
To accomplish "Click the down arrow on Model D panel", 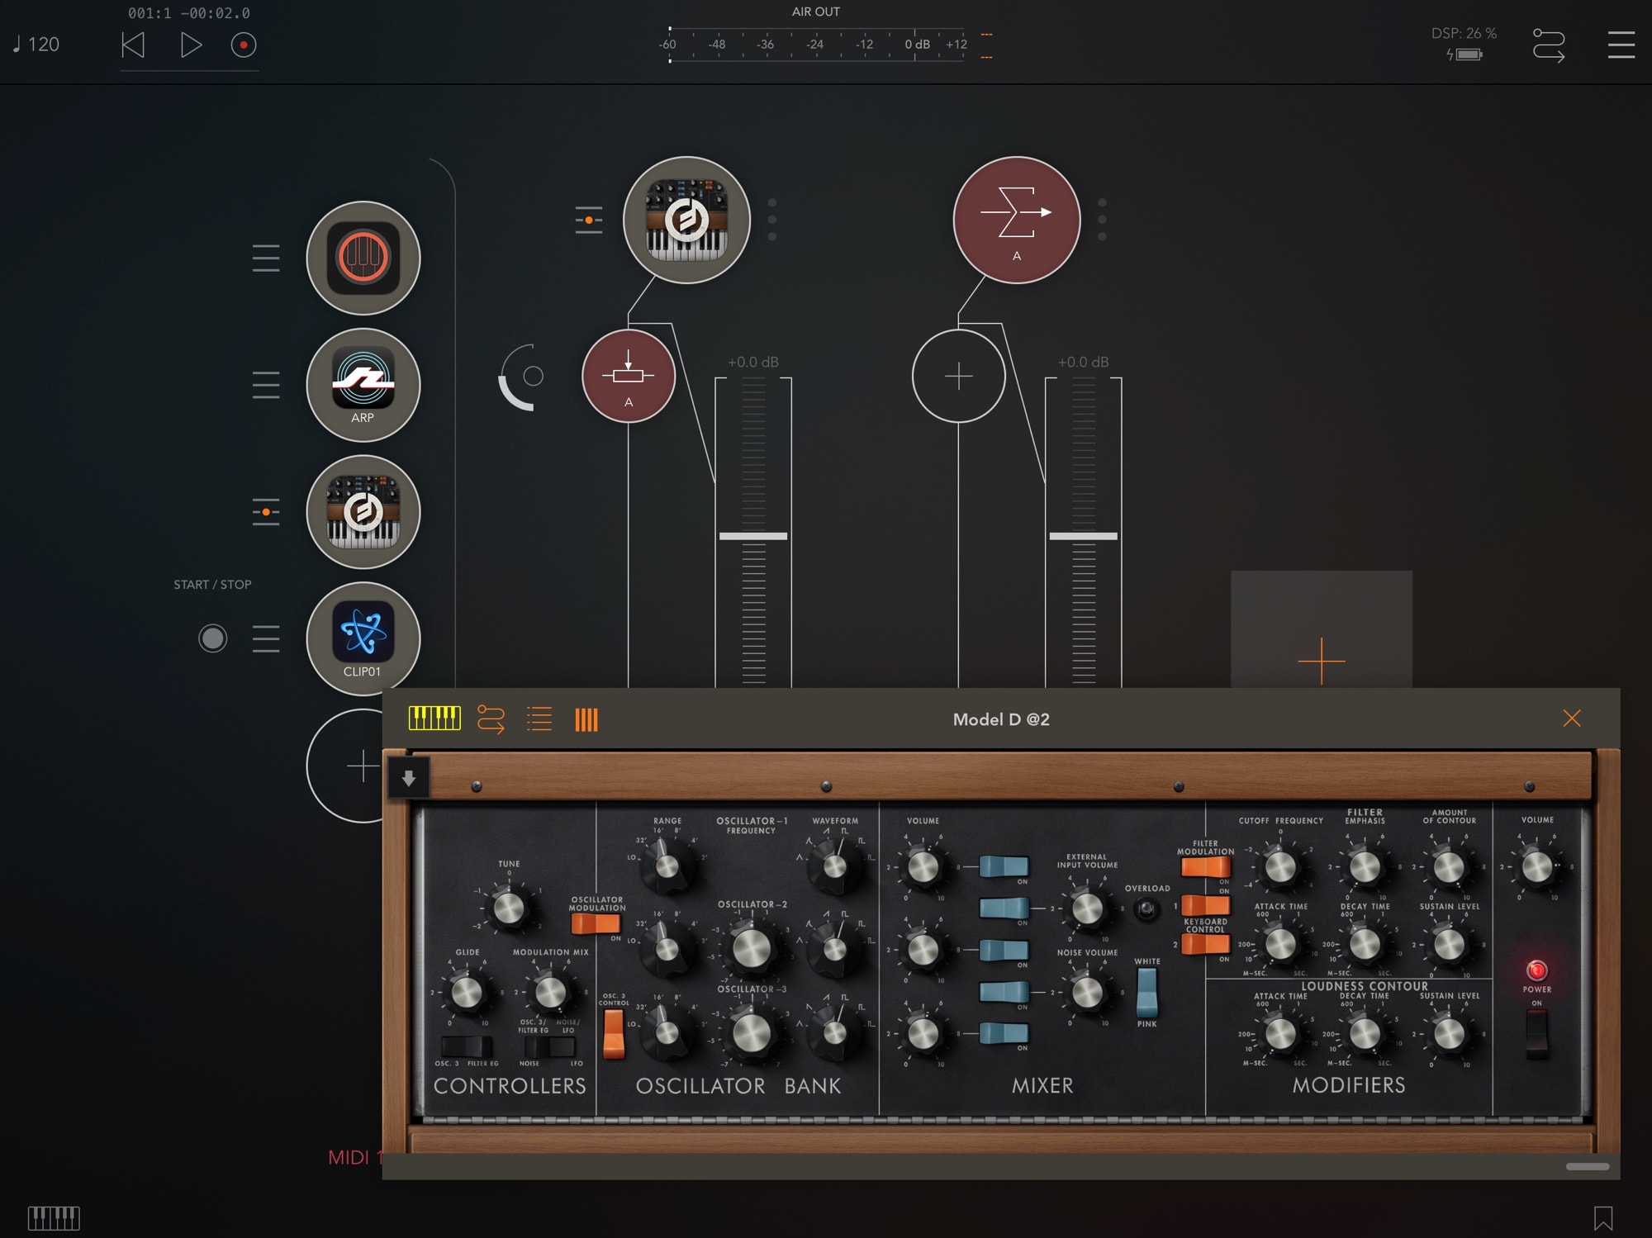I will (408, 778).
